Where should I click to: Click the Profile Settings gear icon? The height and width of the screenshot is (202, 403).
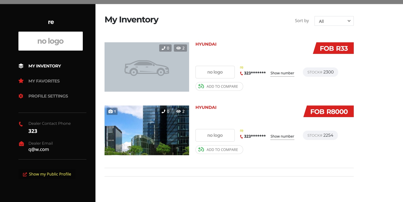coord(21,96)
